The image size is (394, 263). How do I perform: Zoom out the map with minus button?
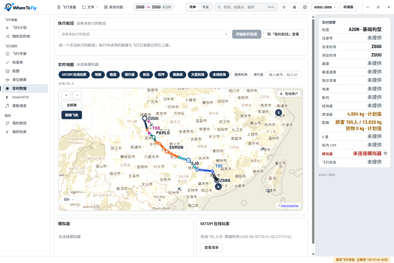pyautogui.click(x=77, y=95)
